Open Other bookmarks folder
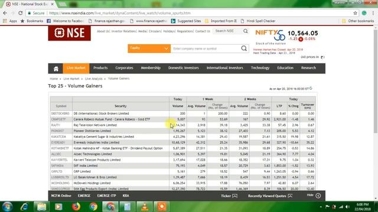The height and width of the screenshot is (212, 378). [358, 21]
